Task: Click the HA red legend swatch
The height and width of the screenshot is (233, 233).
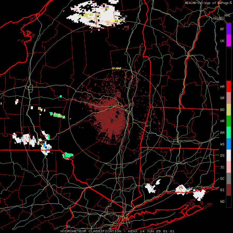Action: pyautogui.click(x=229, y=86)
